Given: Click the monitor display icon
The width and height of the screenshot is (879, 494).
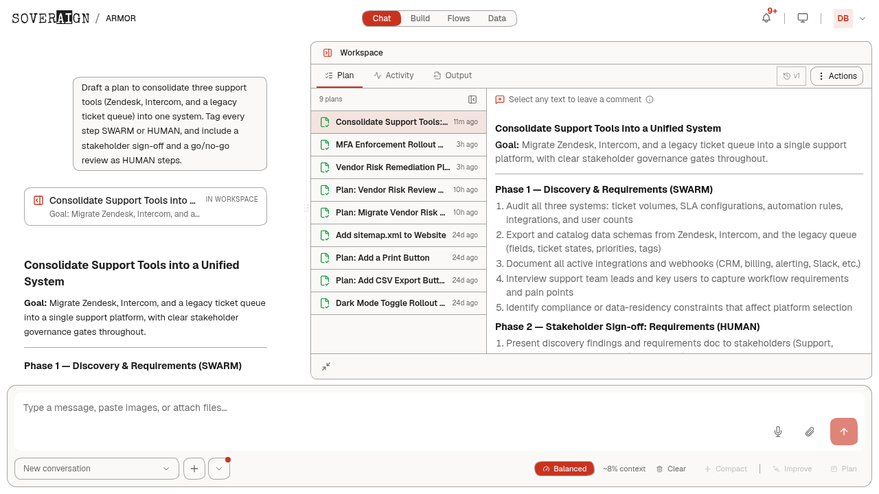Looking at the screenshot, I should (x=803, y=18).
